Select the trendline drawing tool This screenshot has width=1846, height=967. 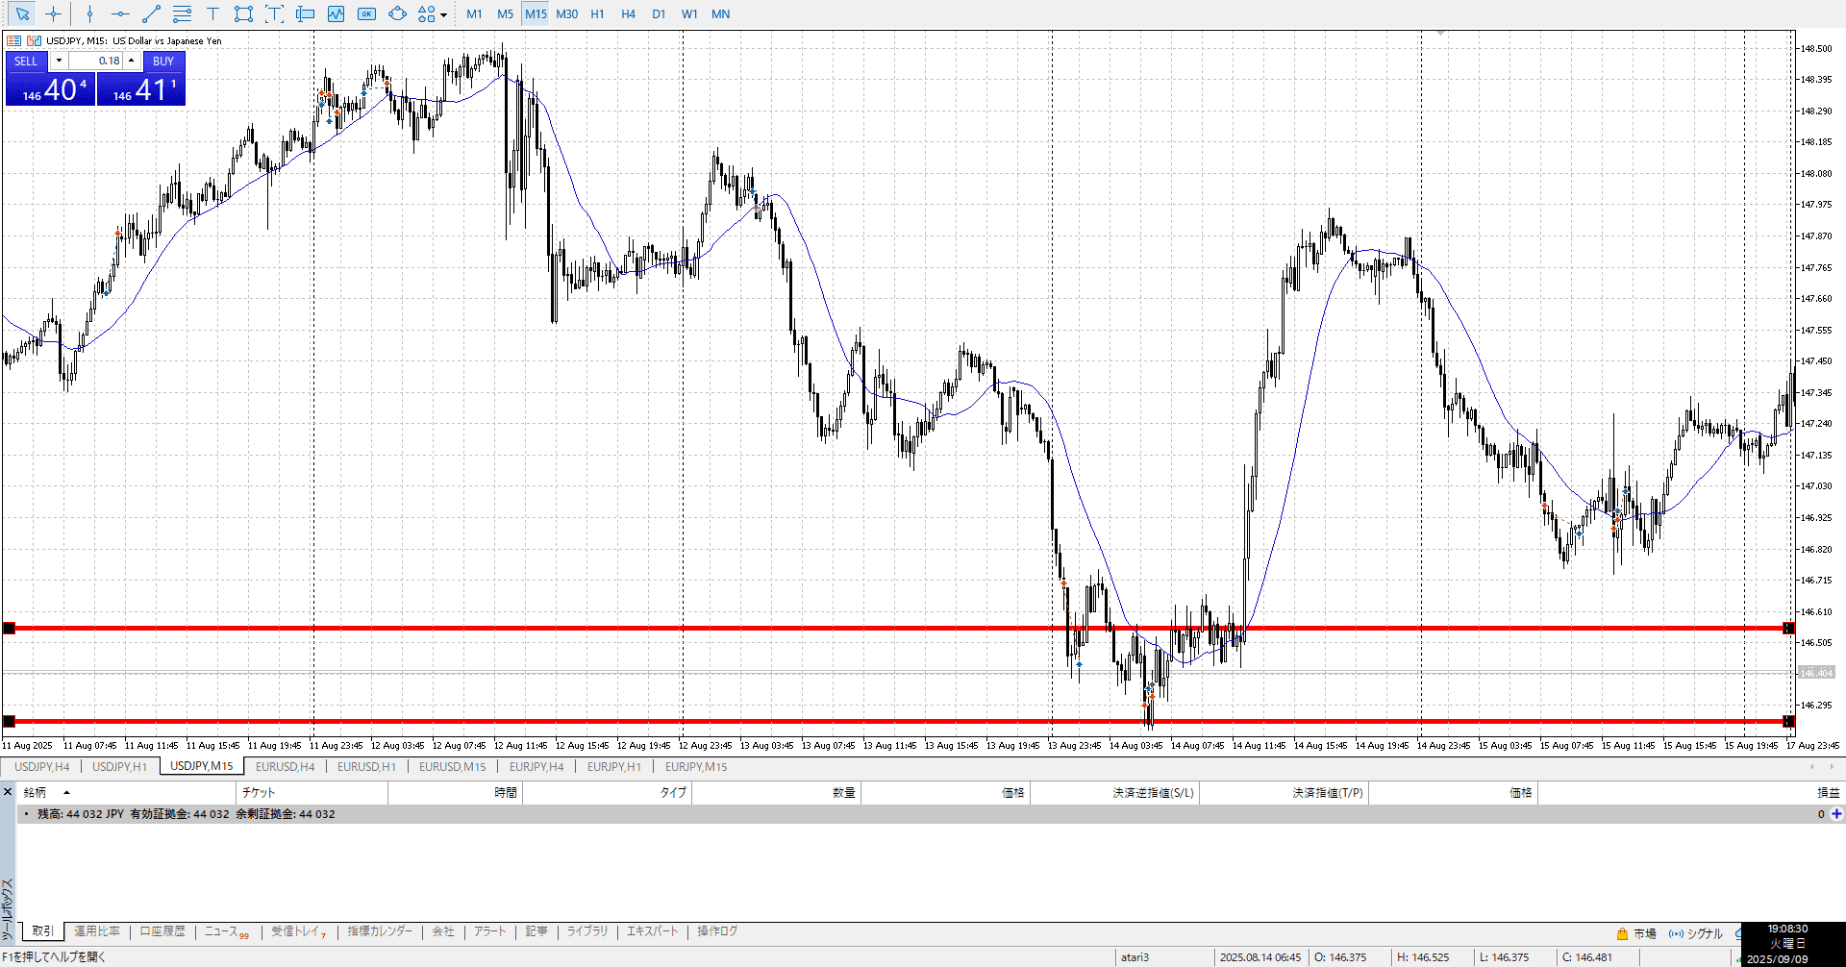pyautogui.click(x=151, y=14)
